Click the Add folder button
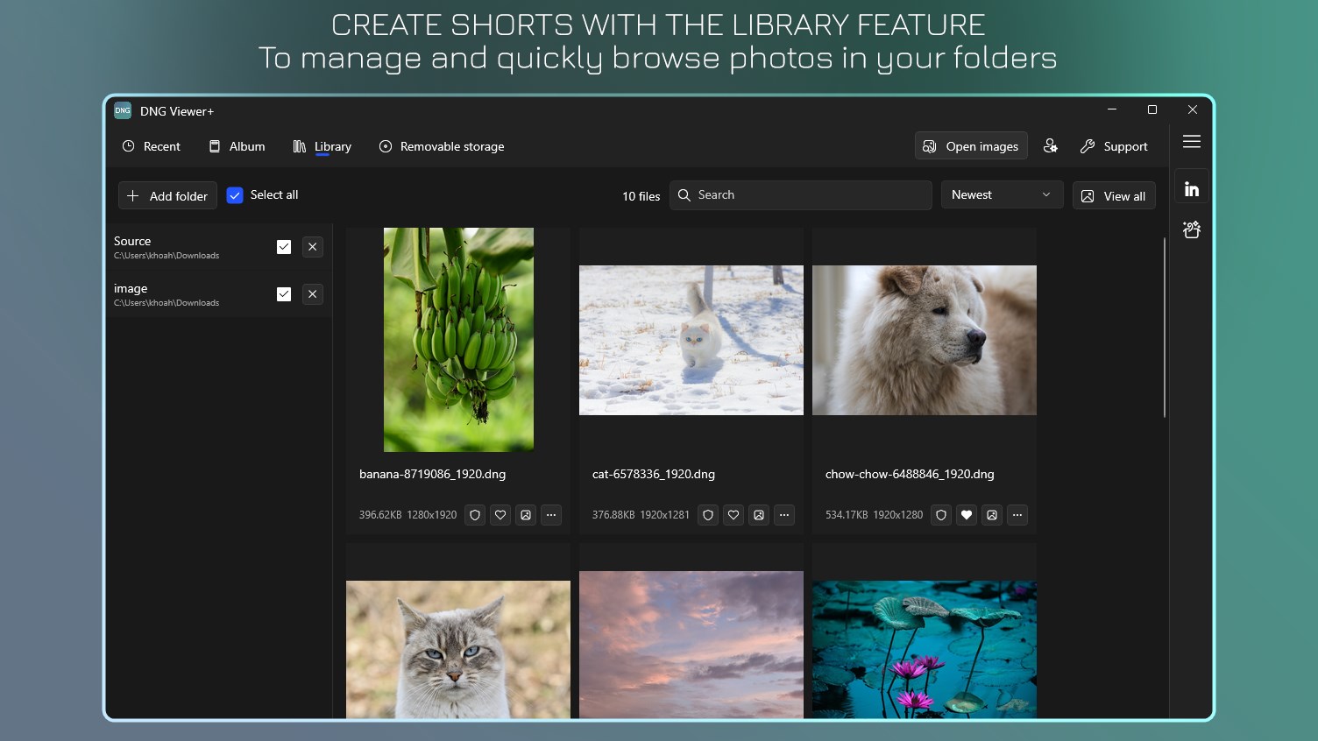 [x=167, y=195]
